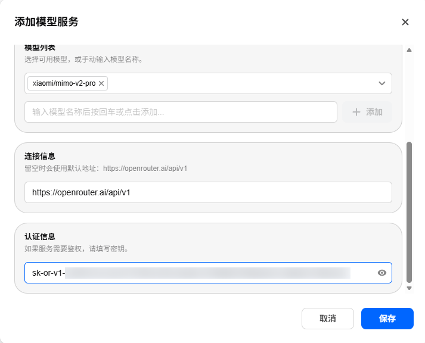Open the model selection combo box area

coord(208,83)
